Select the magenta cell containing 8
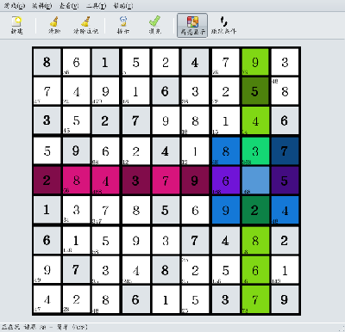The width and height of the screenshot is (345, 332). point(77,181)
